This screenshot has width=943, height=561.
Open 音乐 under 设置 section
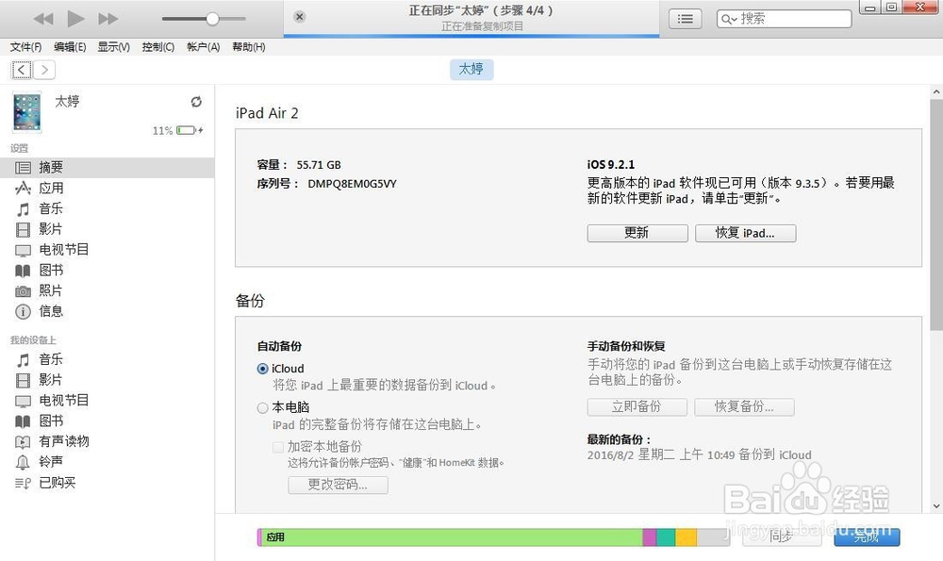108,208
